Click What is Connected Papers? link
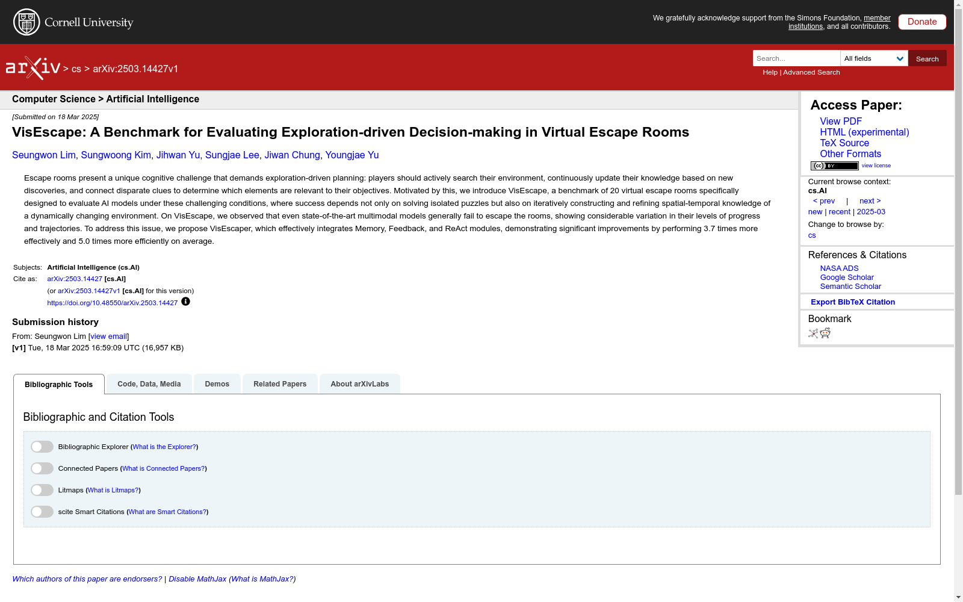Image resolution: width=963 pixels, height=602 pixels. coord(164,468)
